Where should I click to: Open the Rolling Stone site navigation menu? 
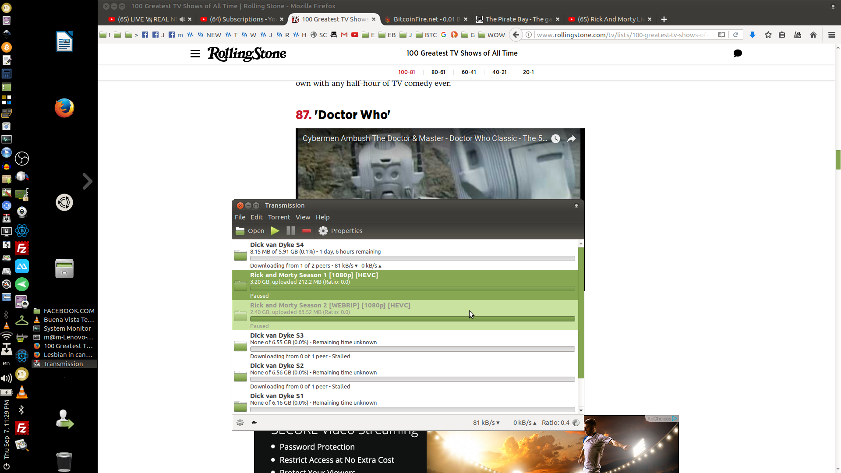[195, 53]
